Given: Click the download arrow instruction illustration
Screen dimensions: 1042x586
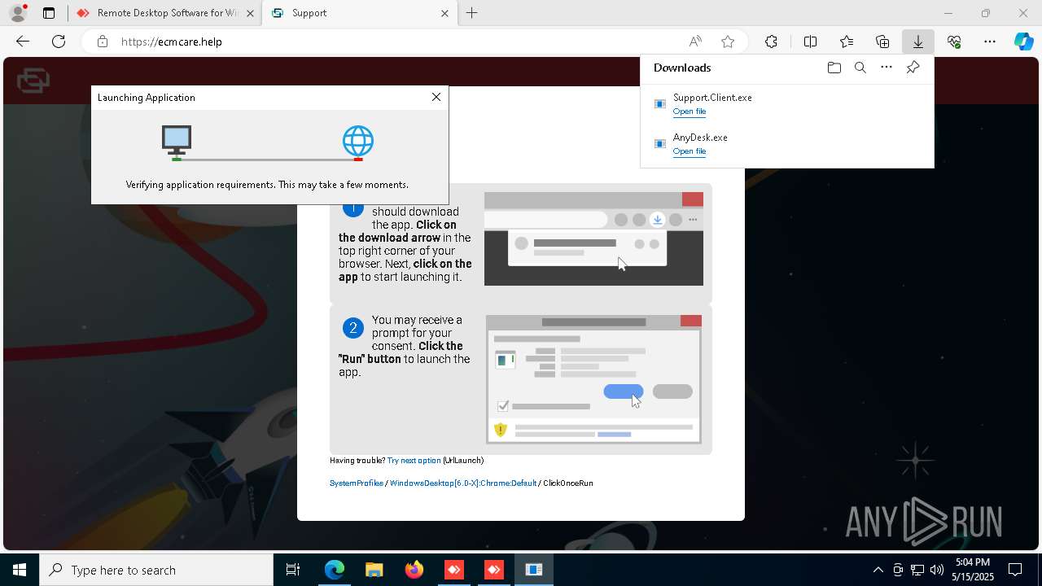Looking at the screenshot, I should tap(593, 239).
